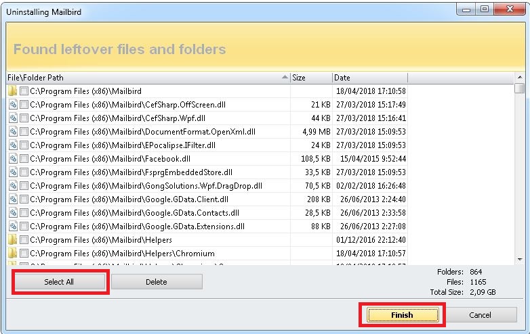Check Google.GData.Contacts.dll checkbox
Screen dimensions: 530x334
24,213
